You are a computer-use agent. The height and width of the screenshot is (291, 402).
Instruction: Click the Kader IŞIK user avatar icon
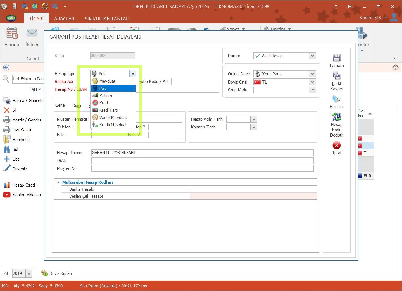394,17
